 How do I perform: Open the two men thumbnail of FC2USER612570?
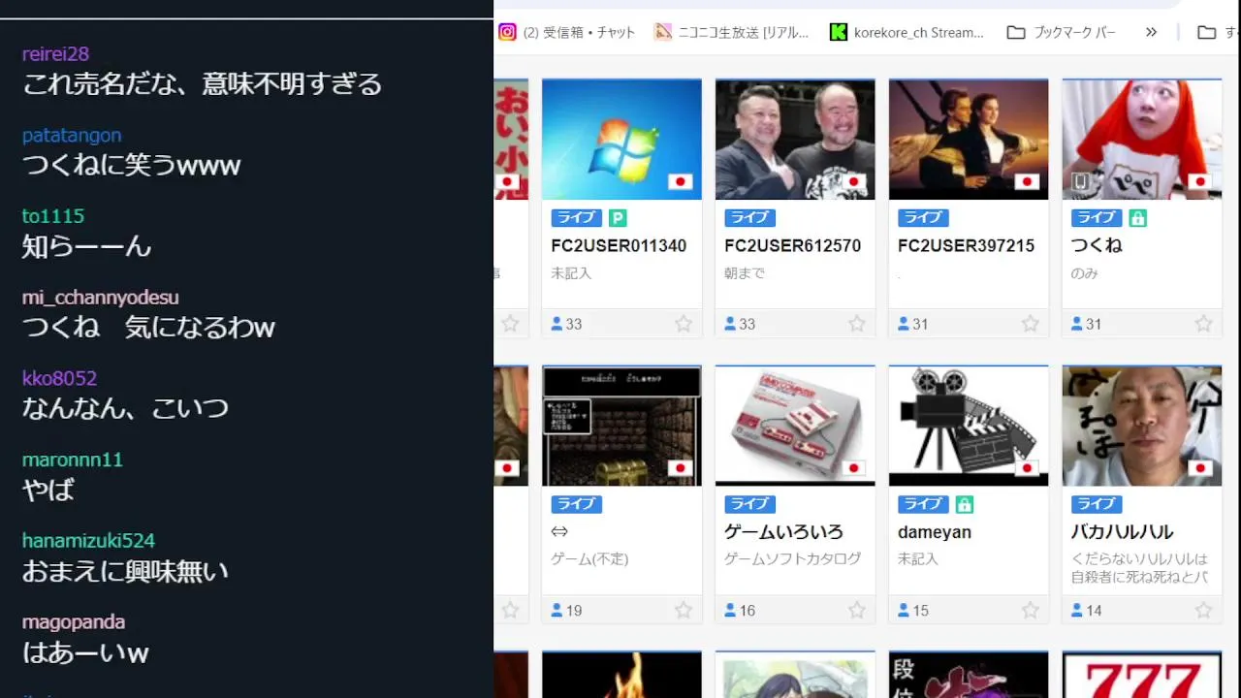[x=795, y=140]
